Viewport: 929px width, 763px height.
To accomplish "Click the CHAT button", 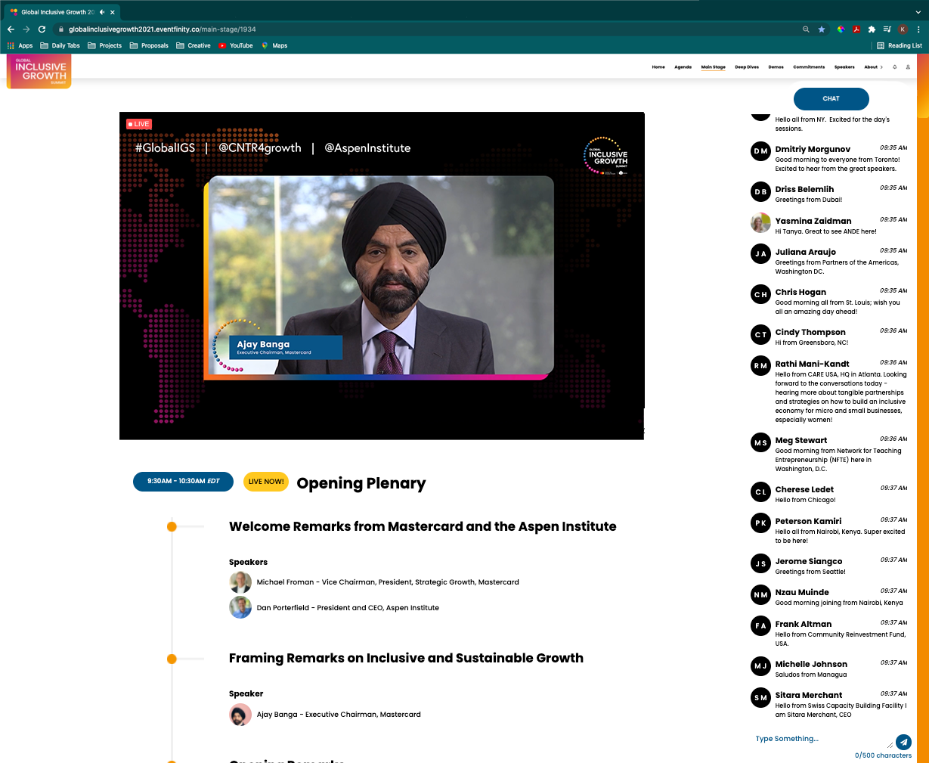I will coord(831,98).
